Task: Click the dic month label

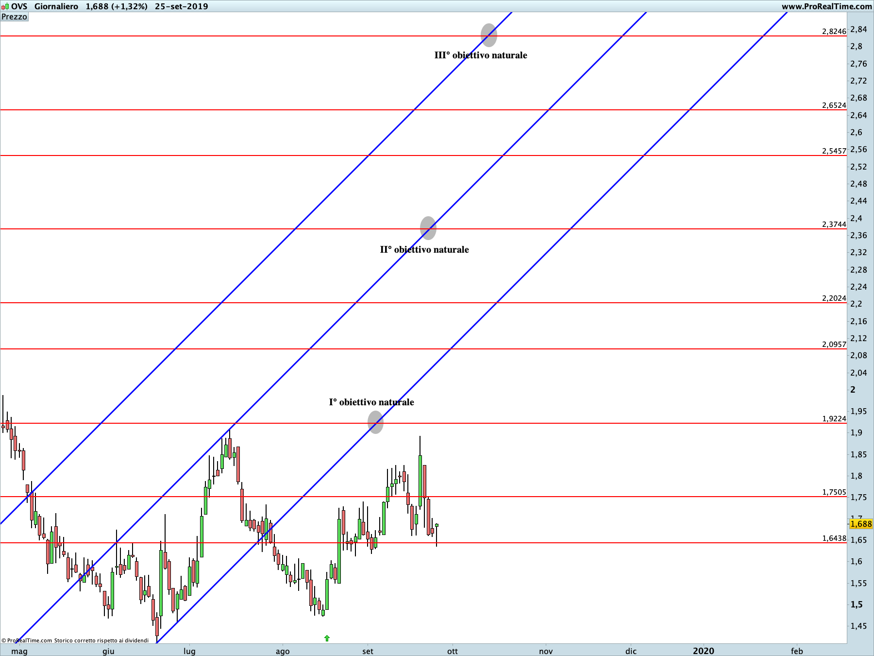Action: (x=631, y=651)
